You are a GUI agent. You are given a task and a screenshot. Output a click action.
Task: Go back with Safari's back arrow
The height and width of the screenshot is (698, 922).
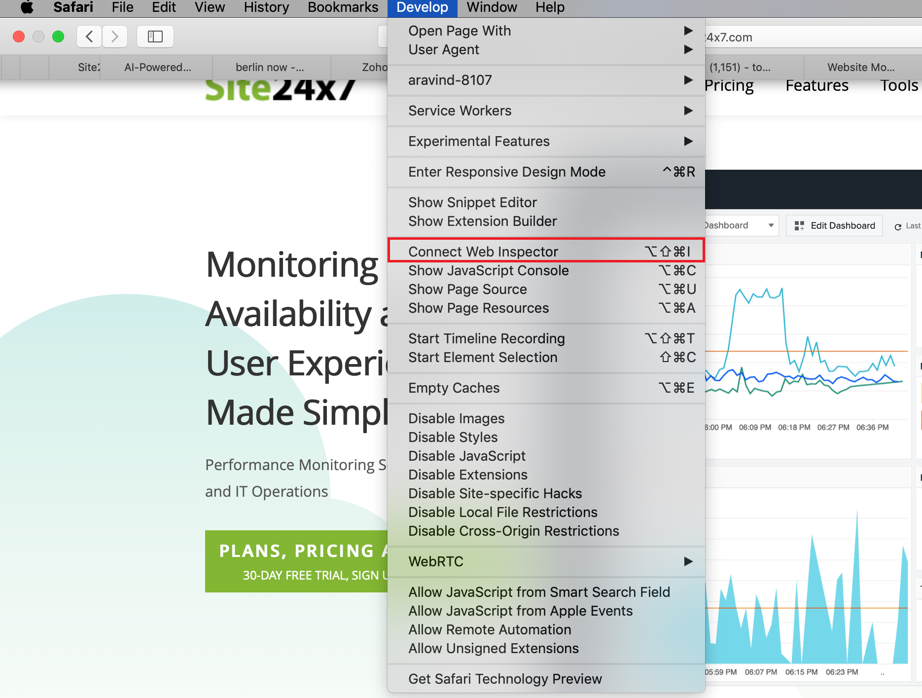pyautogui.click(x=89, y=37)
